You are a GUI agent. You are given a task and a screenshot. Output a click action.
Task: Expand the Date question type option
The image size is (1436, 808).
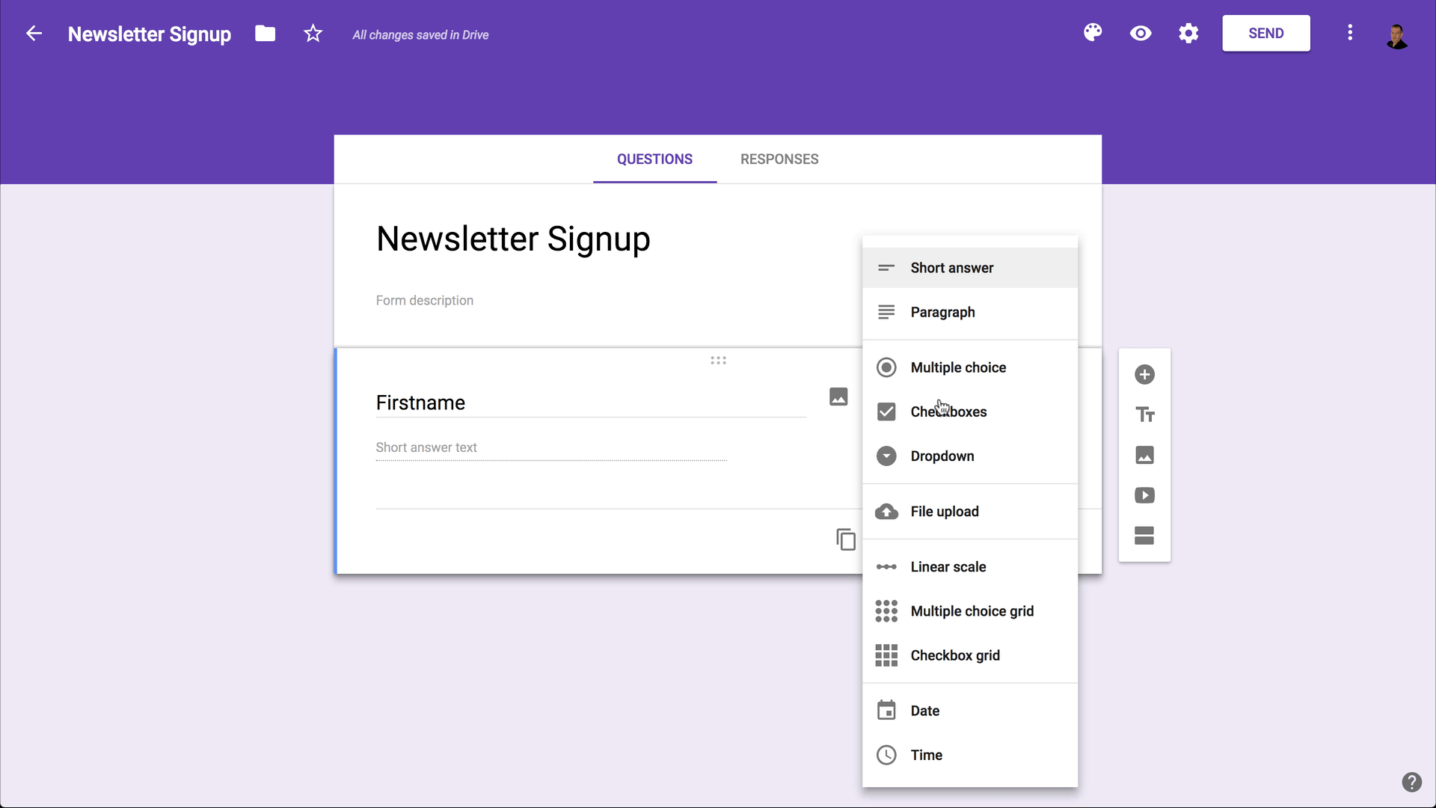click(925, 710)
